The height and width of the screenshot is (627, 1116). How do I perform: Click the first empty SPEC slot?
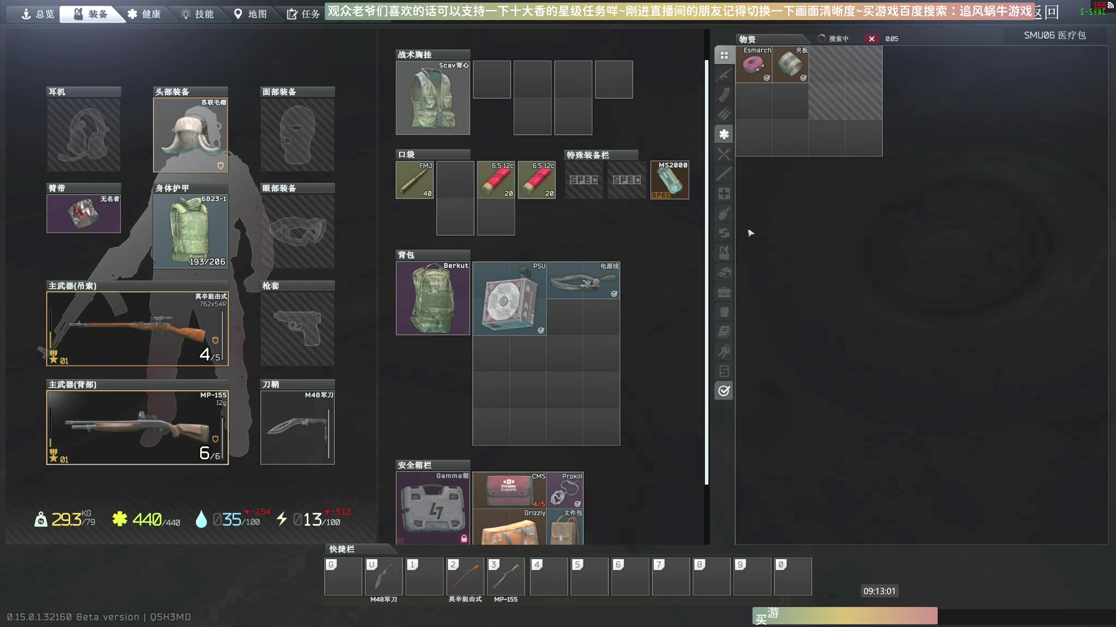coord(584,180)
